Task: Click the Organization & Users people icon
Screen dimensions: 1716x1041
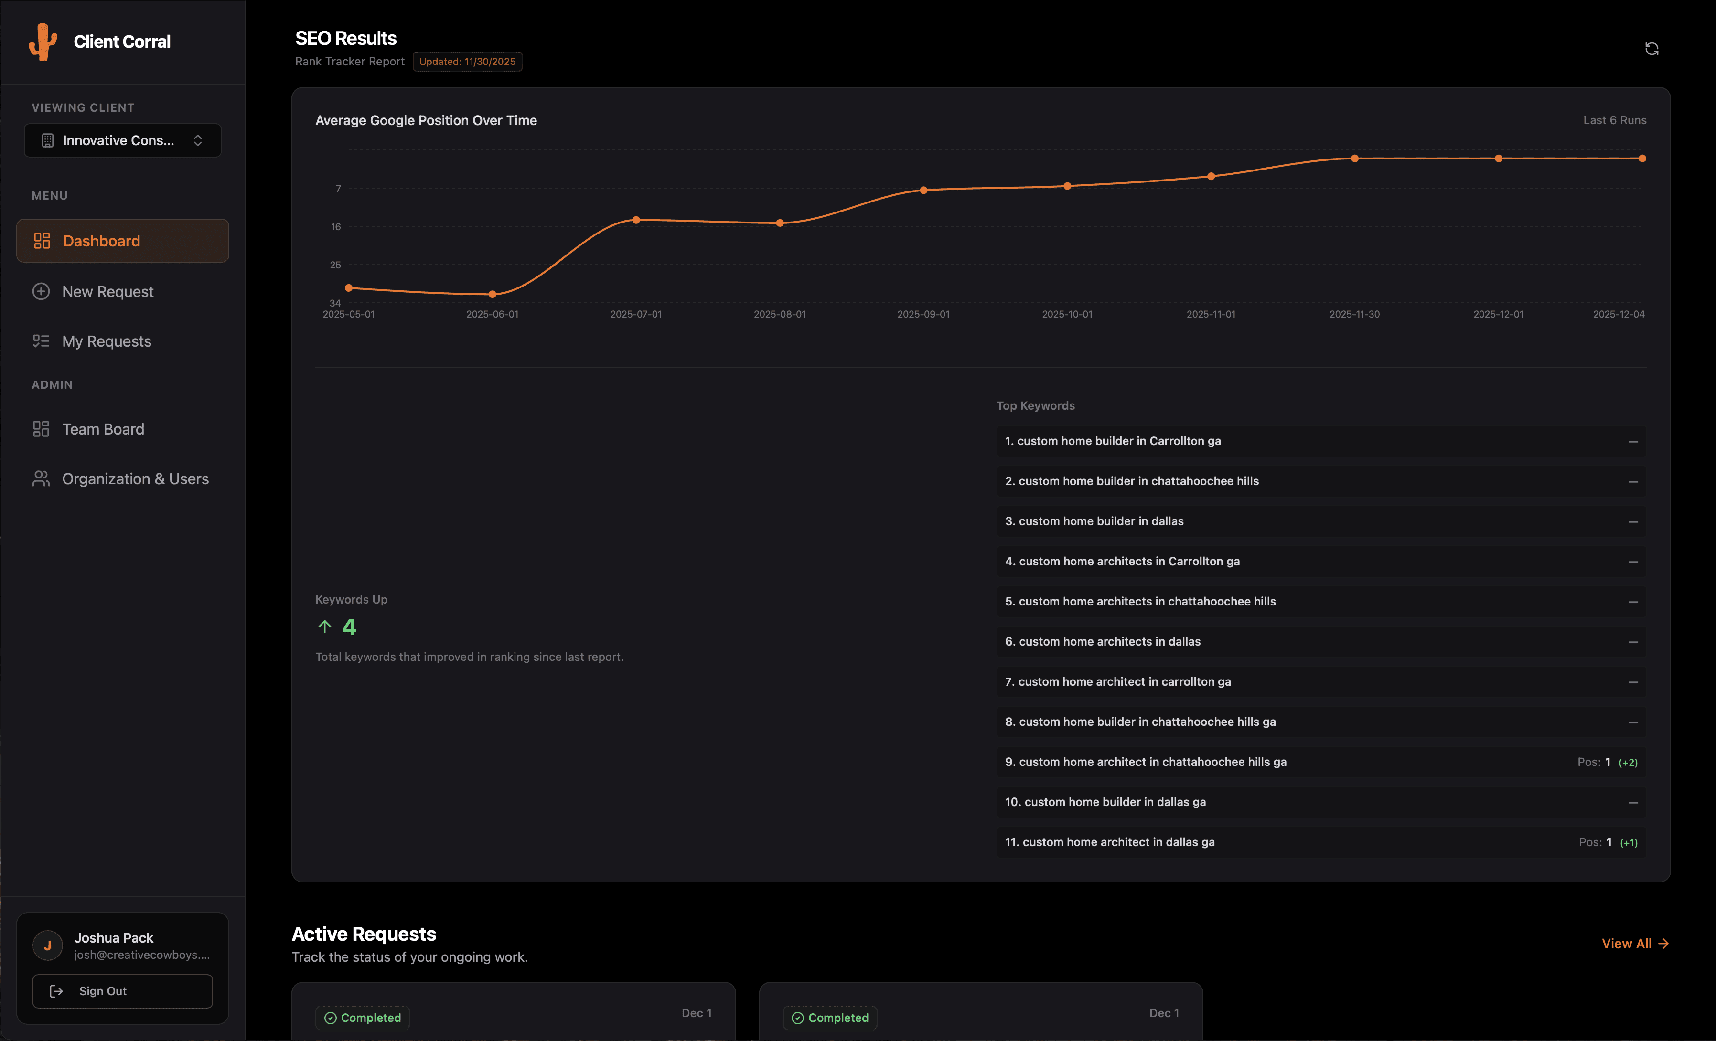Action: [41, 479]
